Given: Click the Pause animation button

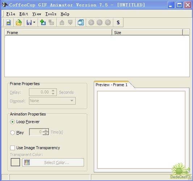Looking at the screenshot, I should point(100,22).
